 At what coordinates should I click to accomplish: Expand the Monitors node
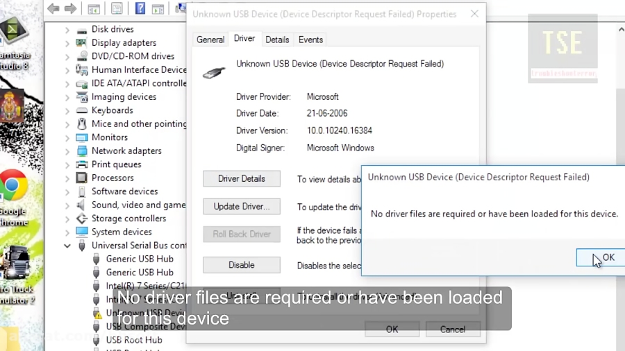[x=67, y=137]
